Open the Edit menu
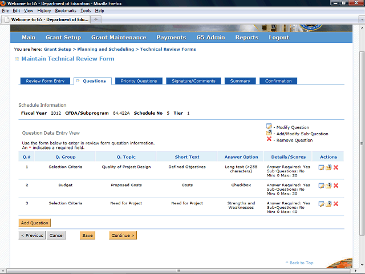Image resolution: width=365 pixels, height=274 pixels. pyautogui.click(x=16, y=11)
